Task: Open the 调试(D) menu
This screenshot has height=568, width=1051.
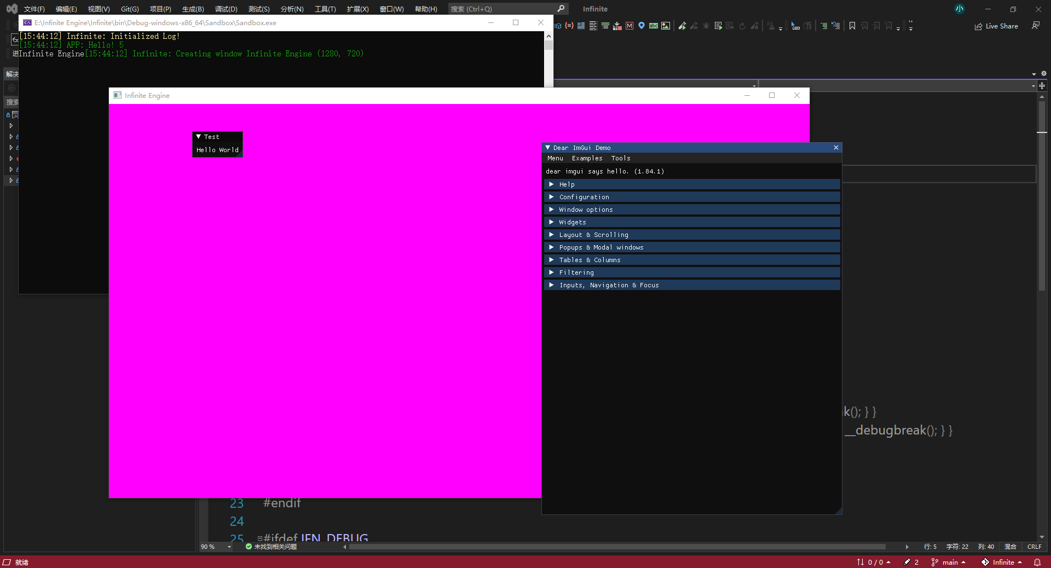Action: pyautogui.click(x=226, y=9)
